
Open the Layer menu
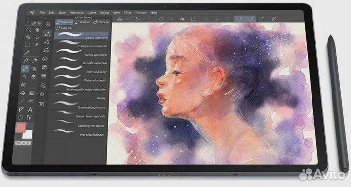pos(92,13)
